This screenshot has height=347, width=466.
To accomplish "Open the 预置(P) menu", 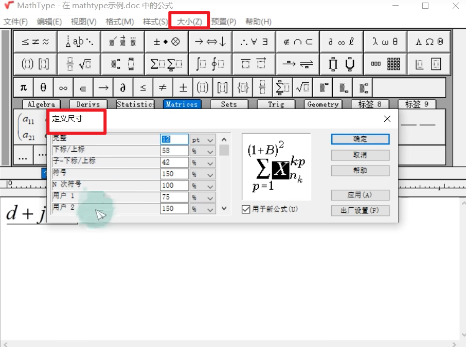I will click(224, 22).
